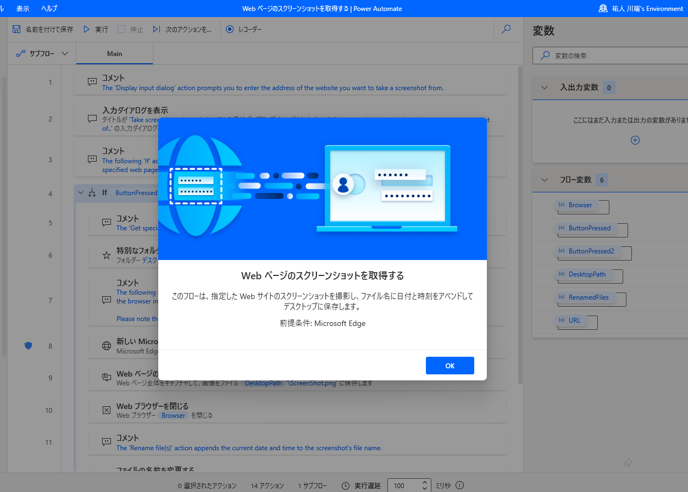Open the Environment account selector
Screen dimensions: 688x492
[x=641, y=9]
